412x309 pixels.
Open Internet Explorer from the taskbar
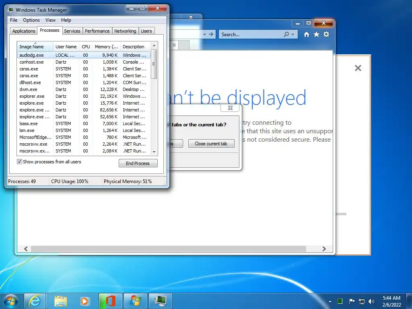(x=35, y=301)
